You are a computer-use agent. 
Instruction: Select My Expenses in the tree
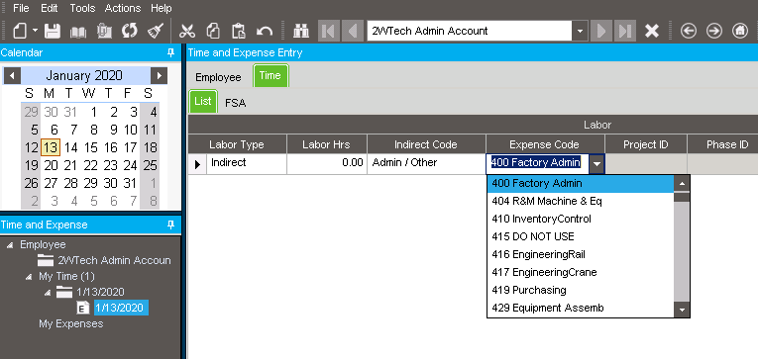pos(71,323)
